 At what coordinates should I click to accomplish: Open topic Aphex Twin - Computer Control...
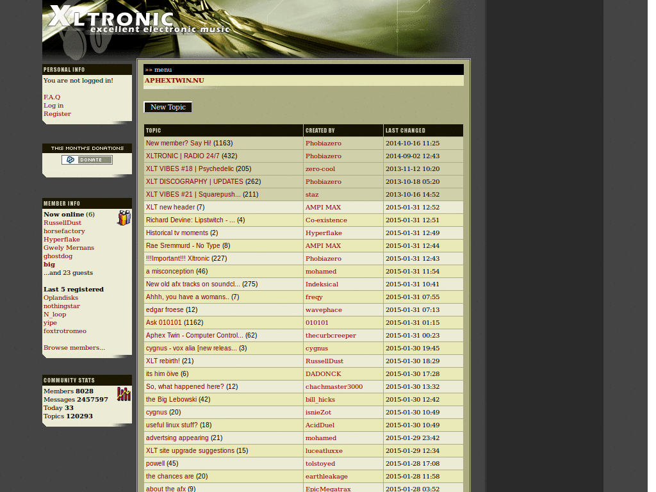[194, 336]
